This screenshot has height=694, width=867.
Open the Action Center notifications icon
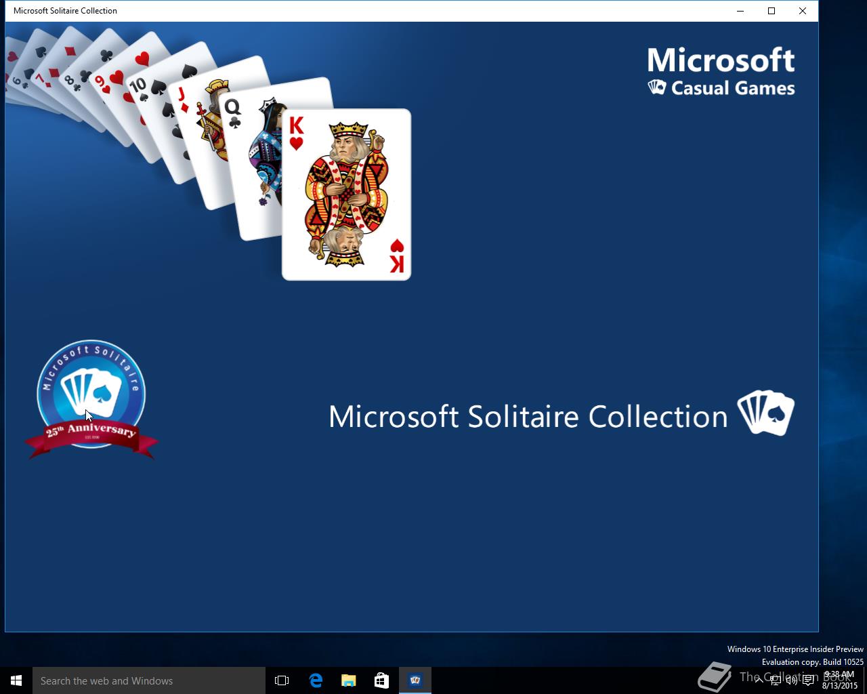[808, 680]
